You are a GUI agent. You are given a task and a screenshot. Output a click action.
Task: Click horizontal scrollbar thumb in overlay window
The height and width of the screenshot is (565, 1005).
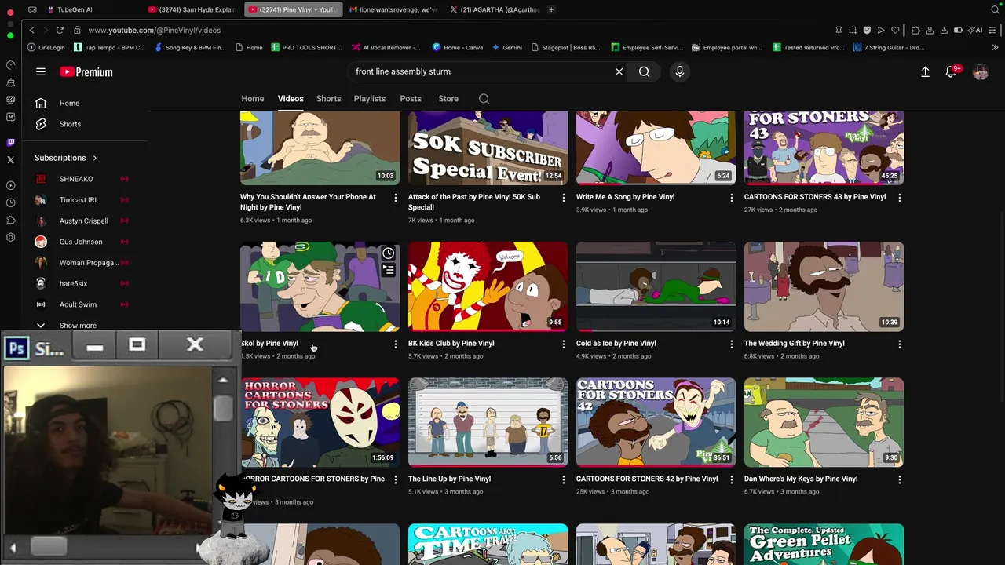(x=49, y=547)
